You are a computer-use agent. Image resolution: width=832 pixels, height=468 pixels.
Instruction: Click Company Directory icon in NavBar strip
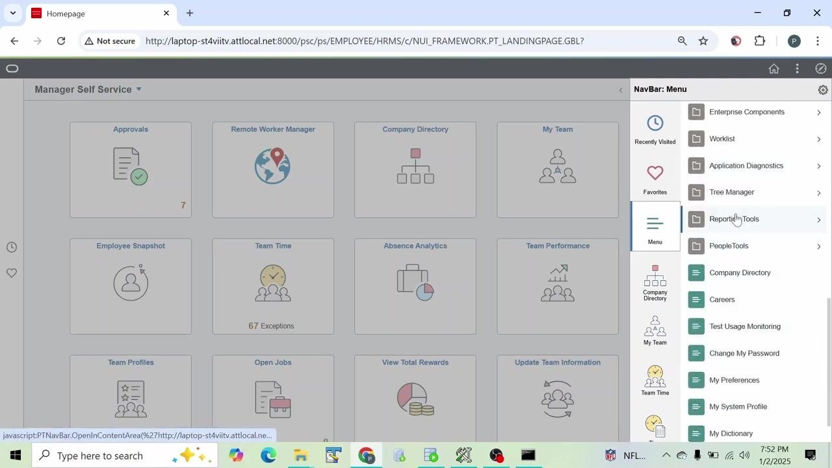click(655, 282)
